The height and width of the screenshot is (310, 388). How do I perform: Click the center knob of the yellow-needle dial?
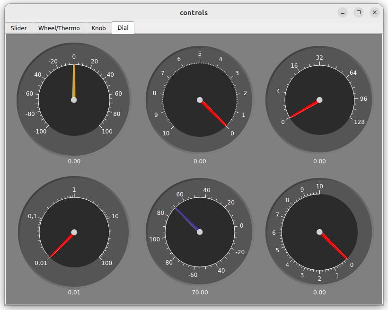74,100
